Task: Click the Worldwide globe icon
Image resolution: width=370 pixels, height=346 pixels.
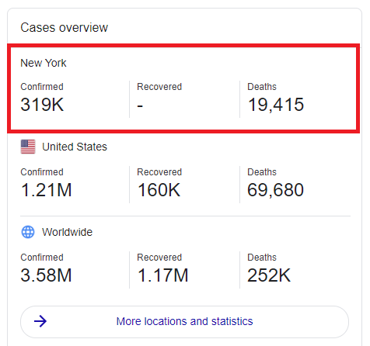Action: 28,232
